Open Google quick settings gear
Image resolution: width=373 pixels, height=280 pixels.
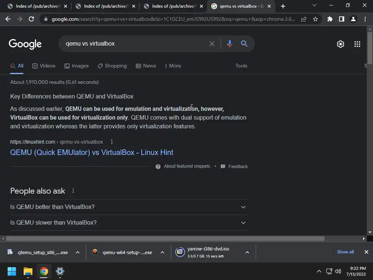click(341, 44)
